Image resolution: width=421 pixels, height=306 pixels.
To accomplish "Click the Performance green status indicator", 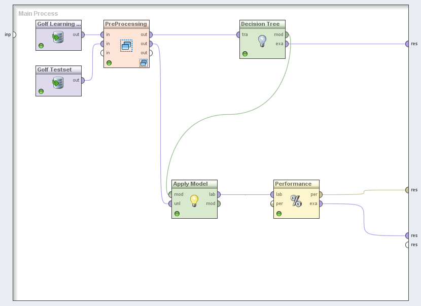I will click(279, 214).
